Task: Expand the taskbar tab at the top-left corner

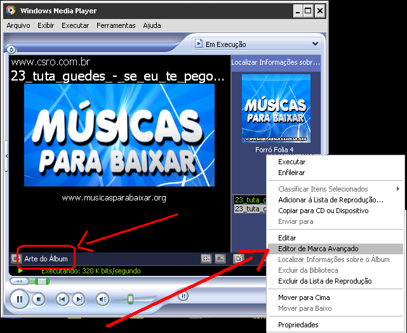Action: 11,49
